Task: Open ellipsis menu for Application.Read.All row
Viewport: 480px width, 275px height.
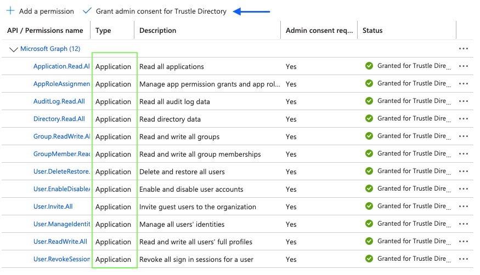Action: (464, 66)
